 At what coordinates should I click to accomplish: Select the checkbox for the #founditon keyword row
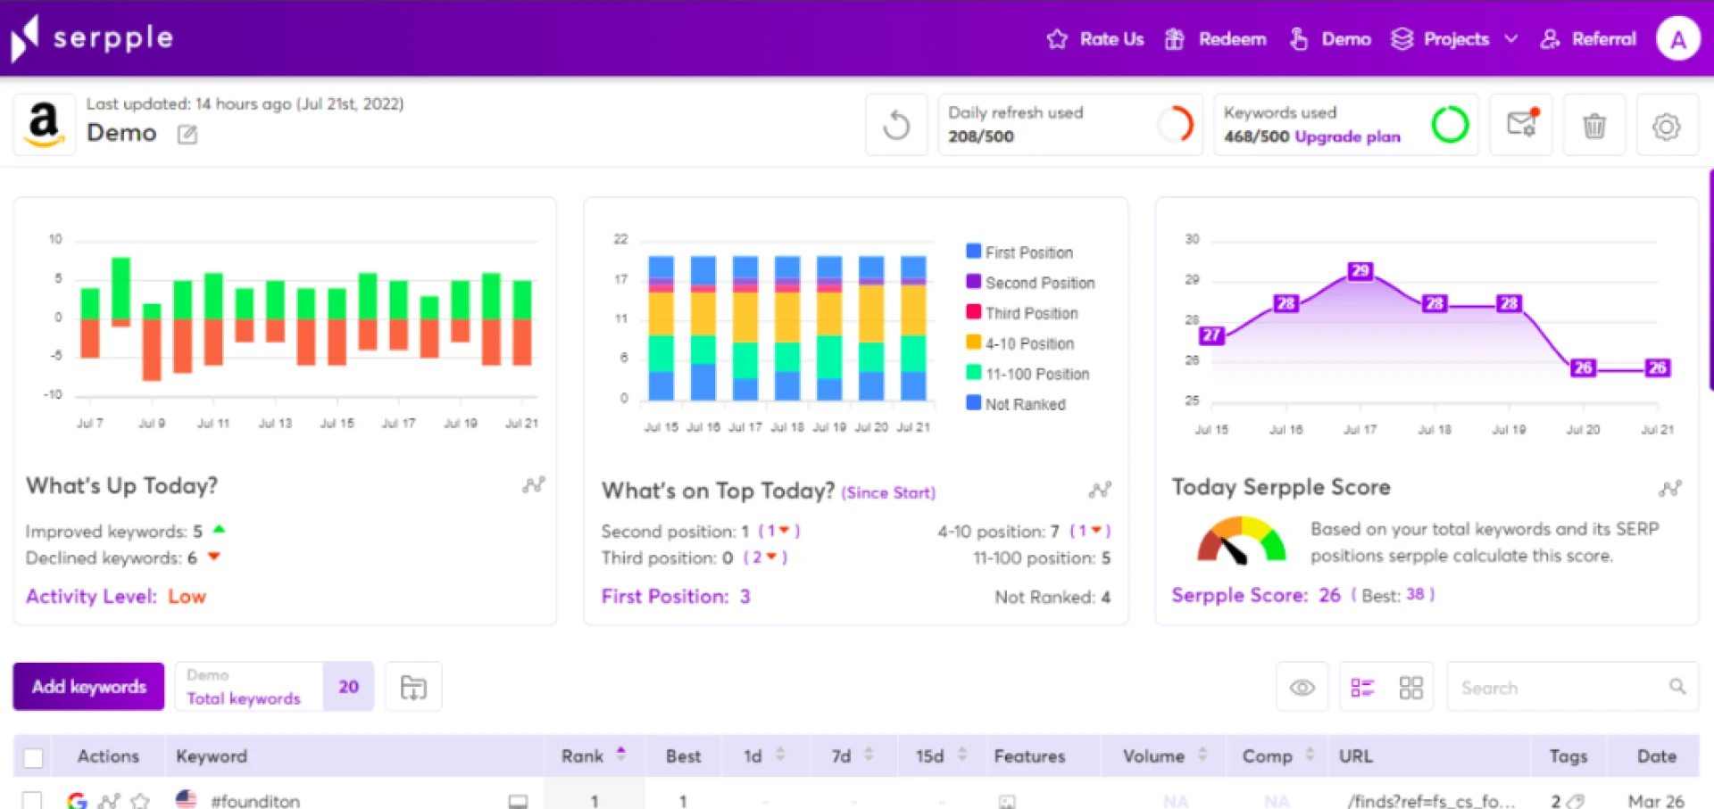point(33,800)
